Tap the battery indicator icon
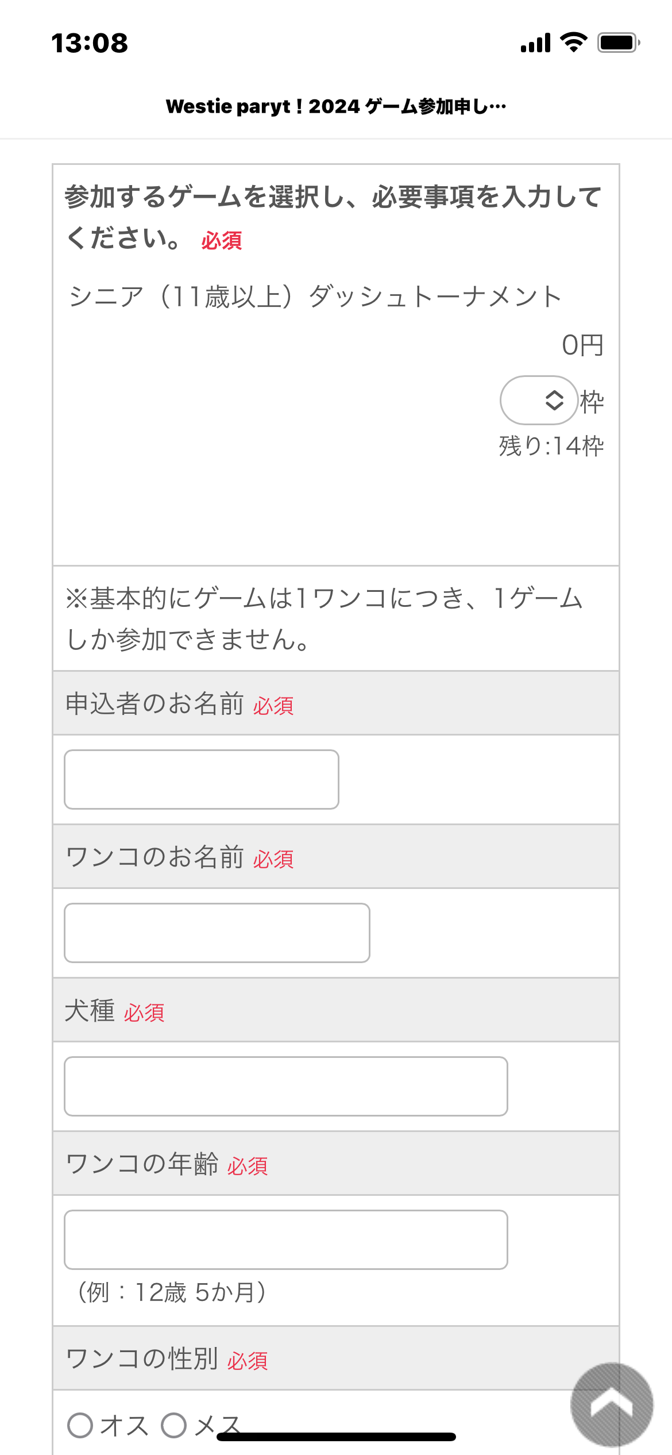The height and width of the screenshot is (1455, 672). [618, 43]
